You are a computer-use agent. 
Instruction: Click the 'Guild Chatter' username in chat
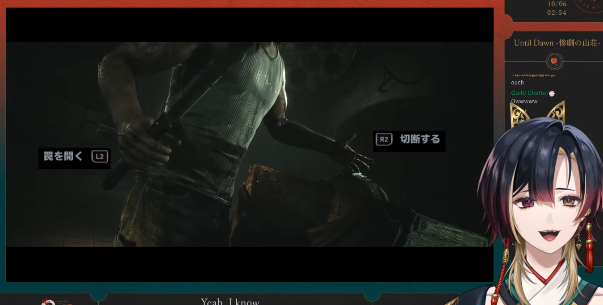530,93
